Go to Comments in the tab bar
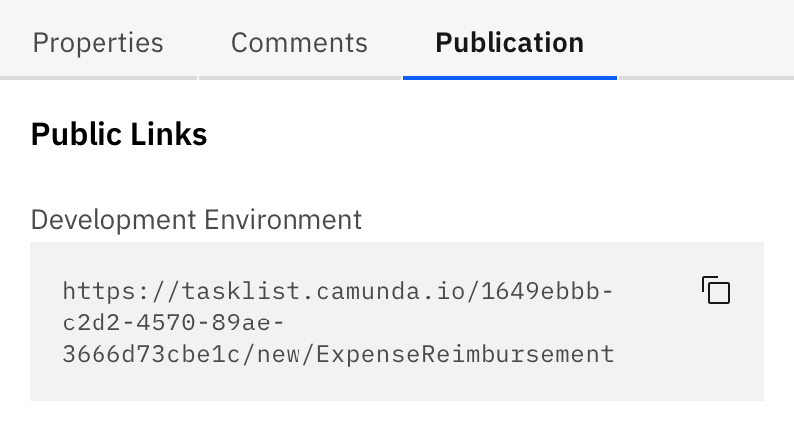The width and height of the screenshot is (794, 426). tap(298, 43)
